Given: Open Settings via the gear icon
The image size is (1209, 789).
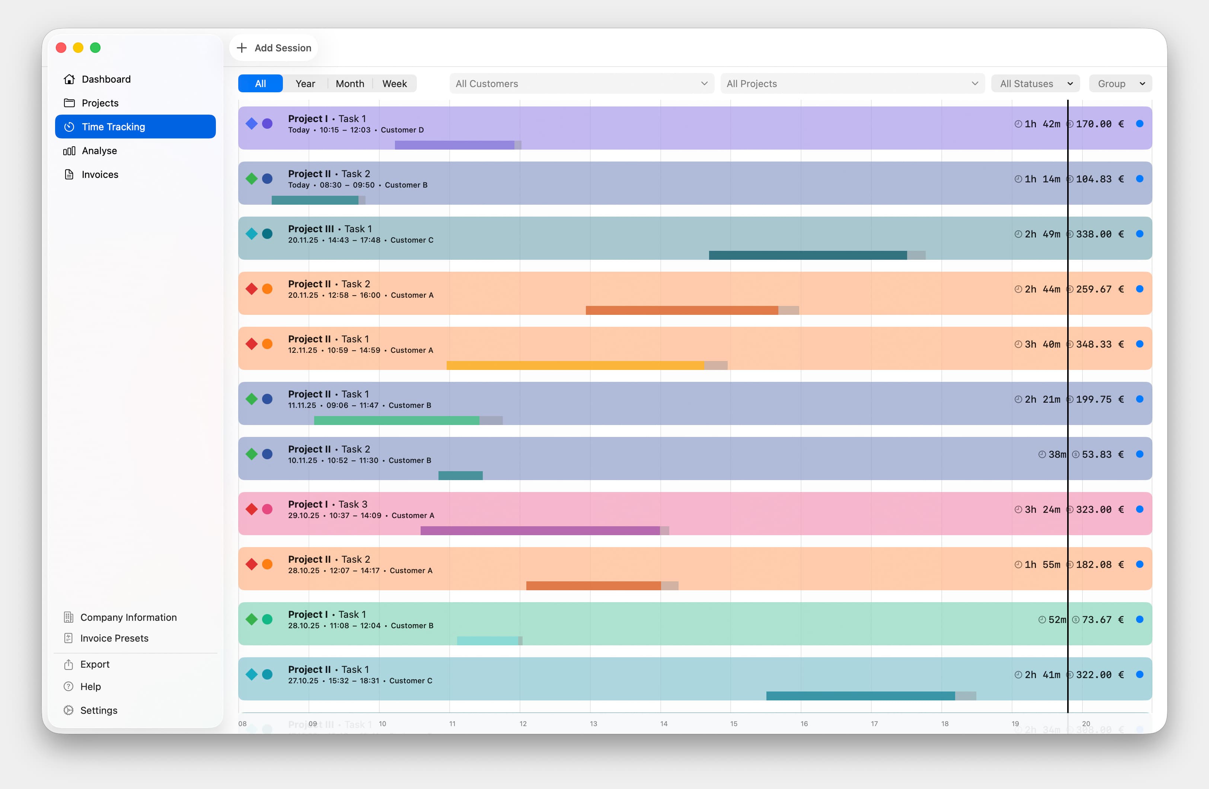Looking at the screenshot, I should (69, 710).
